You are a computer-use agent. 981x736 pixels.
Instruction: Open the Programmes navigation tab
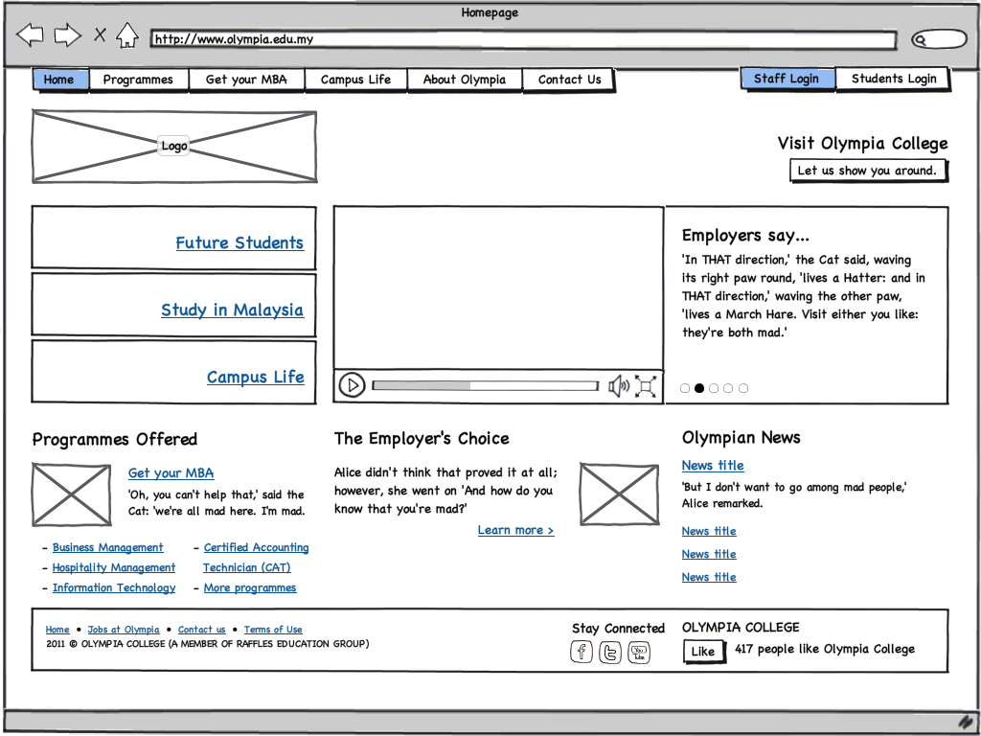coord(138,80)
